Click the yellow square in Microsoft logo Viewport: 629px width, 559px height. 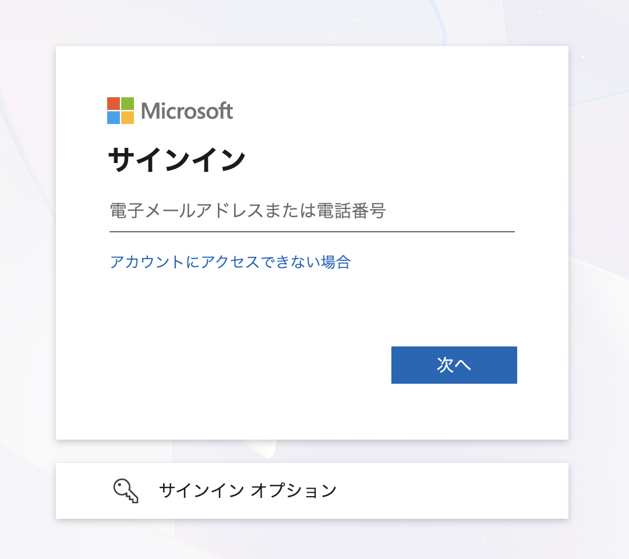tap(128, 118)
